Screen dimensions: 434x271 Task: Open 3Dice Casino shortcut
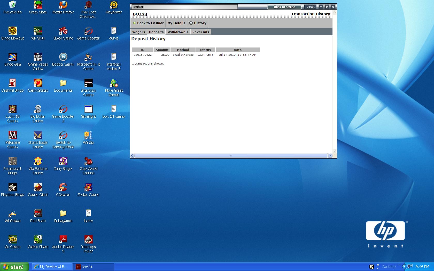point(63,34)
